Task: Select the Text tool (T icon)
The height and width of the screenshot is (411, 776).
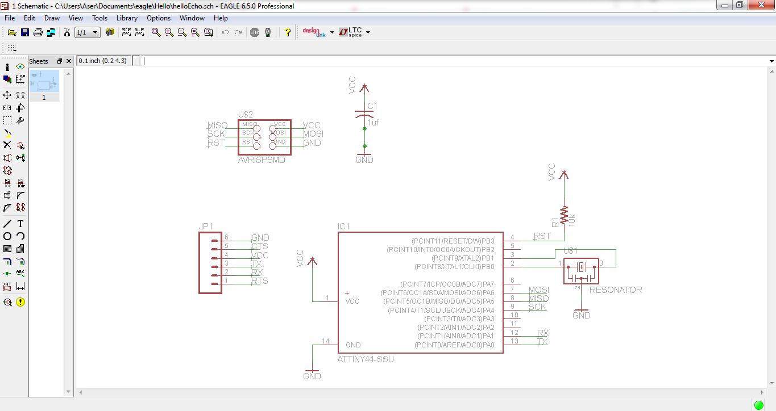Action: click(20, 224)
